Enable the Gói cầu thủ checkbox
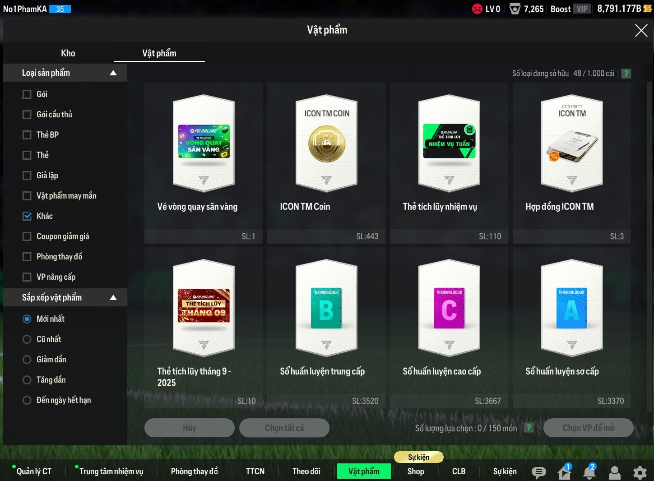The height and width of the screenshot is (481, 654). 27,115
